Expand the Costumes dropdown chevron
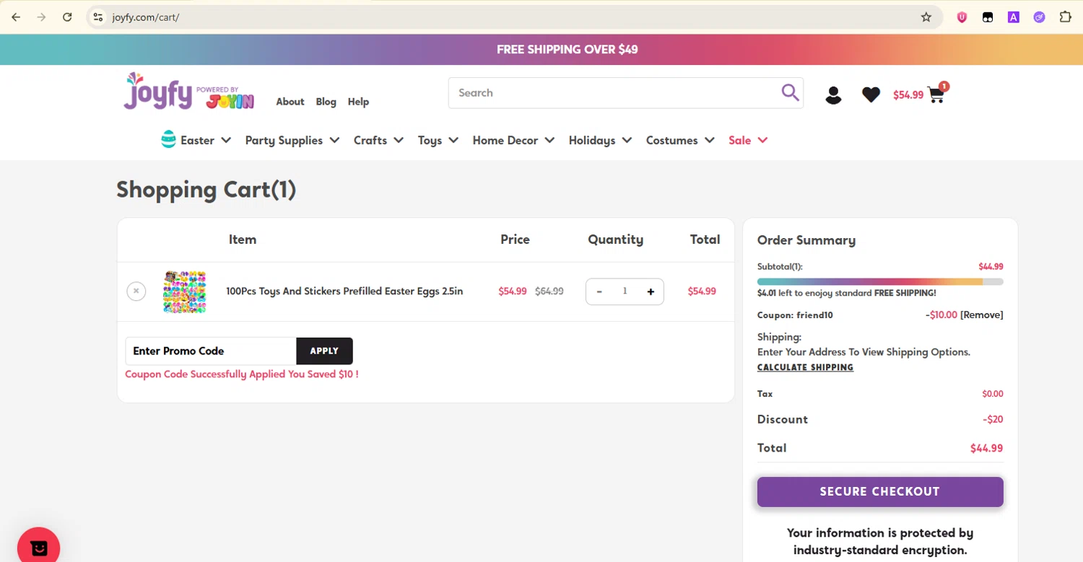Screen dimensions: 1083x562 tap(710, 140)
